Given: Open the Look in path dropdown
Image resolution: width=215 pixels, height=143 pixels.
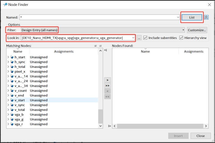Looking at the screenshot, I should [133, 38].
